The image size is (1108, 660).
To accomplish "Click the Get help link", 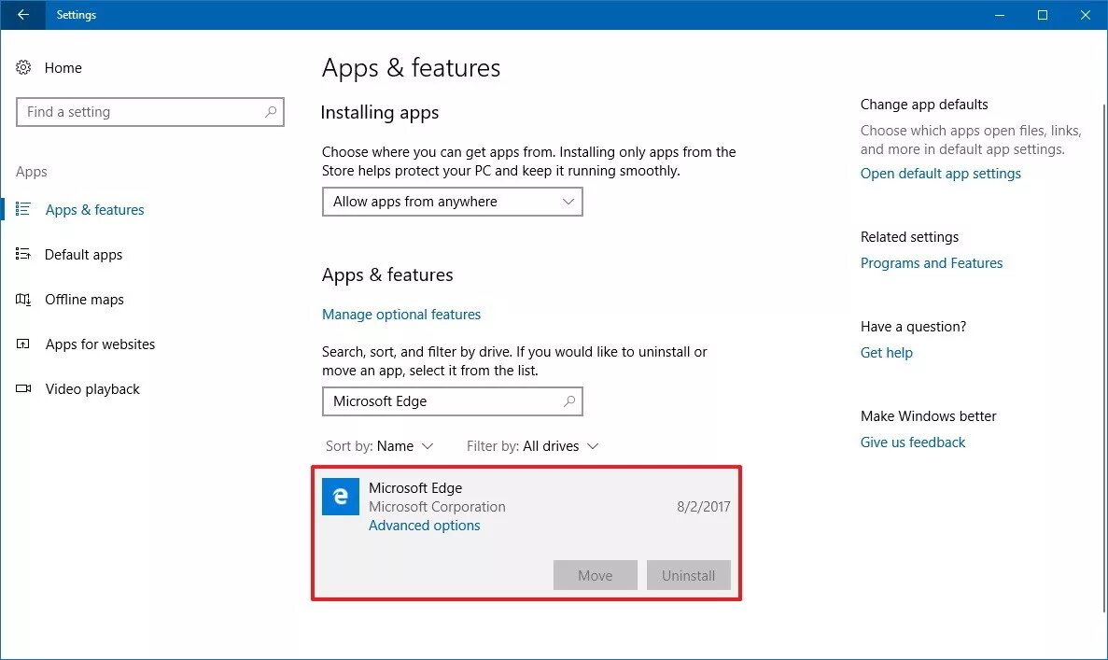I will click(887, 353).
